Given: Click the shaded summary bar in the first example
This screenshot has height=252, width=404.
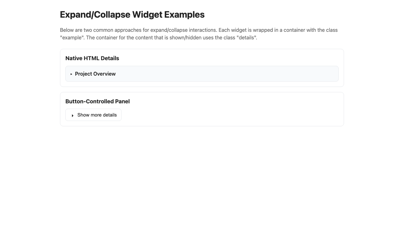Looking at the screenshot, I should click(221, 73).
